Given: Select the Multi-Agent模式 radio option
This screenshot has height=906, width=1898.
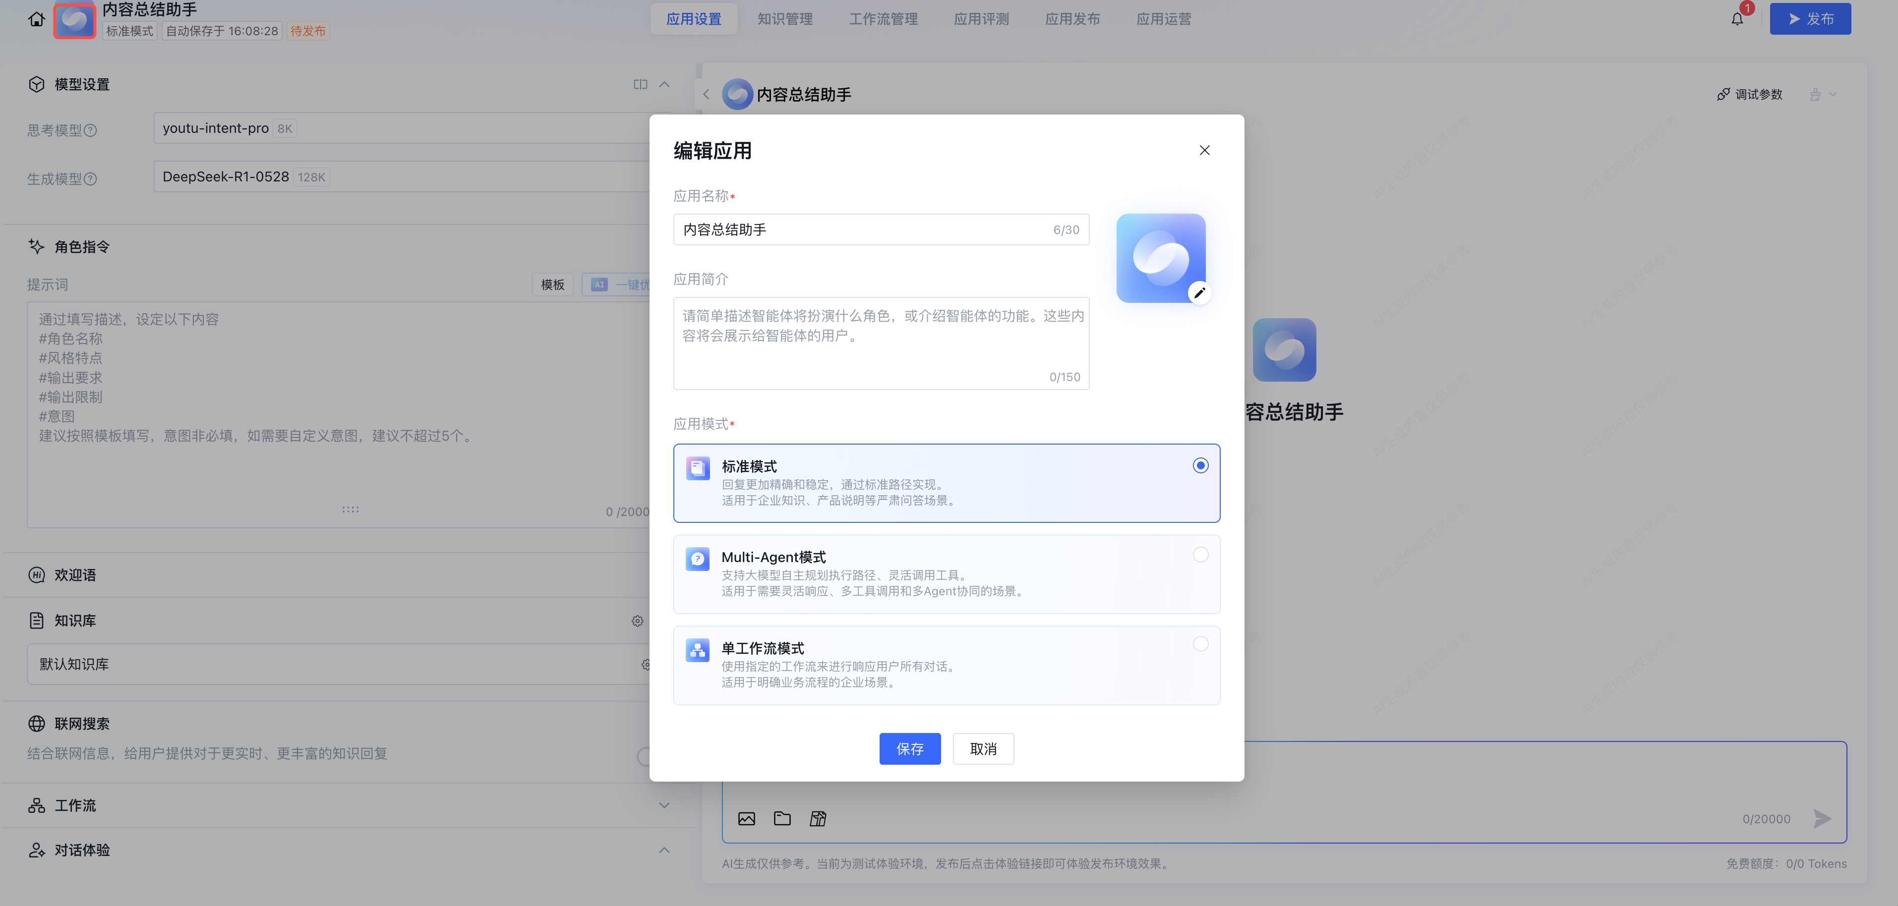Looking at the screenshot, I should click(1200, 555).
